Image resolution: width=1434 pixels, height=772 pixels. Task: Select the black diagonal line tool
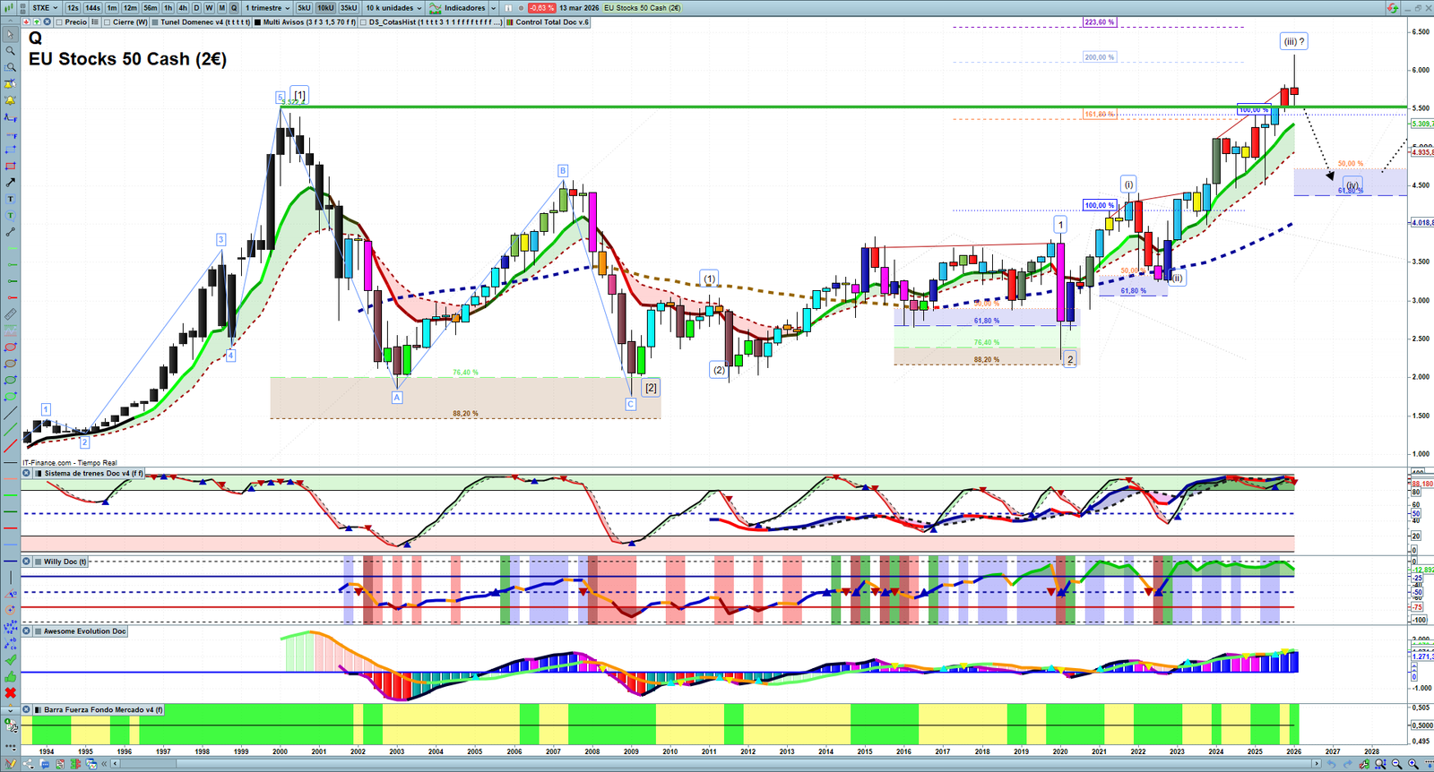(x=11, y=413)
